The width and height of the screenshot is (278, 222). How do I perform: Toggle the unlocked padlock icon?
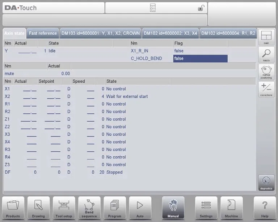click(x=201, y=8)
